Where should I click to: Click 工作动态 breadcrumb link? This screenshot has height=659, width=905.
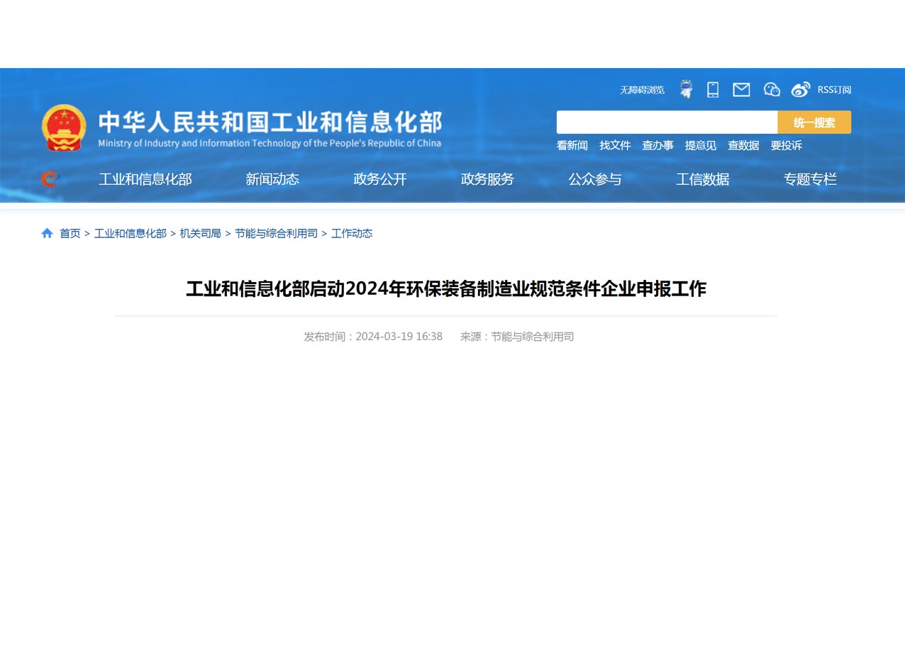pyautogui.click(x=352, y=233)
